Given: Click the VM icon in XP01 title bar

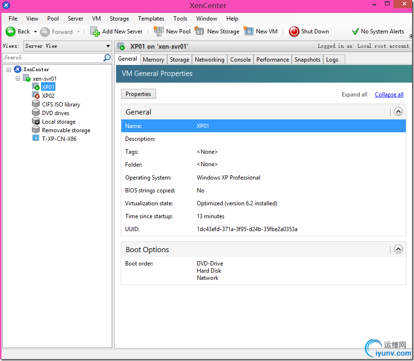Looking at the screenshot, I should pos(121,46).
